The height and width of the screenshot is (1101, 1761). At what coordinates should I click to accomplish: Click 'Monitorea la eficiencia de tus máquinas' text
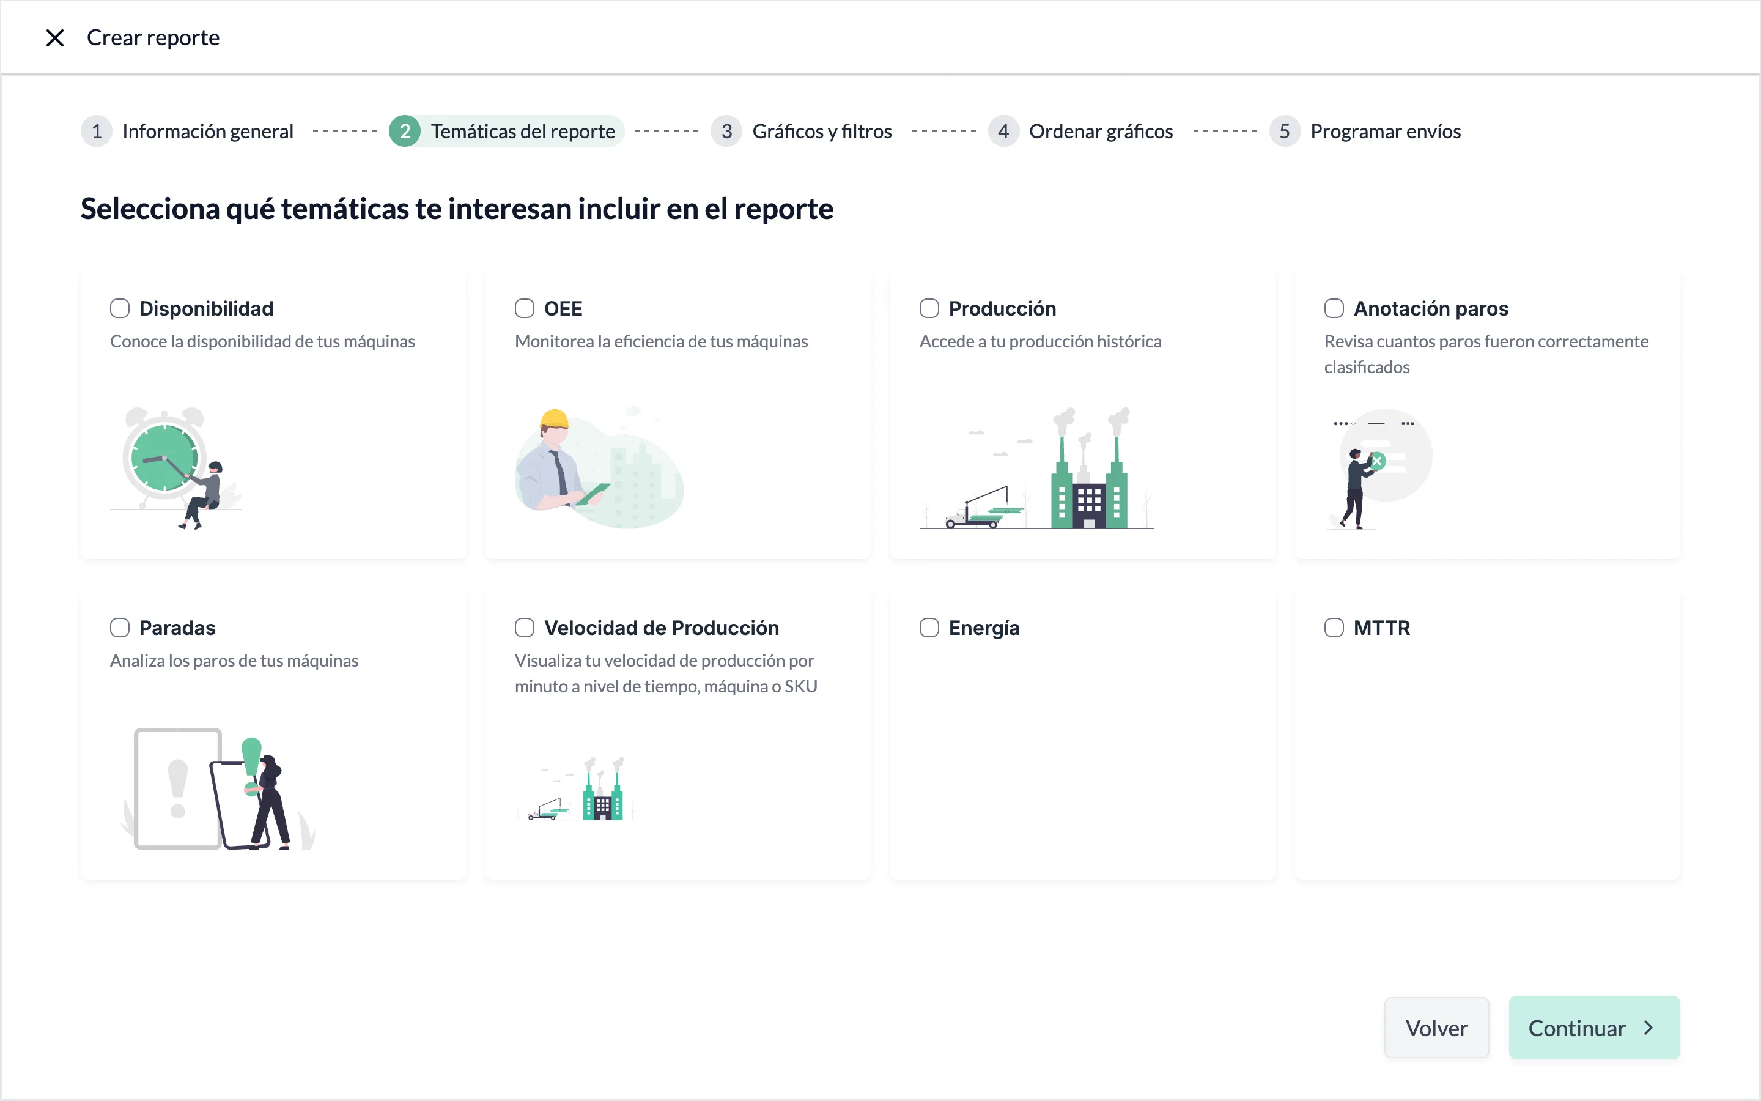click(x=662, y=341)
